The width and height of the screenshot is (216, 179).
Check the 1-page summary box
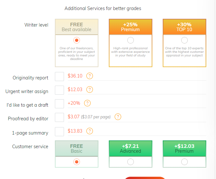(x=59, y=132)
